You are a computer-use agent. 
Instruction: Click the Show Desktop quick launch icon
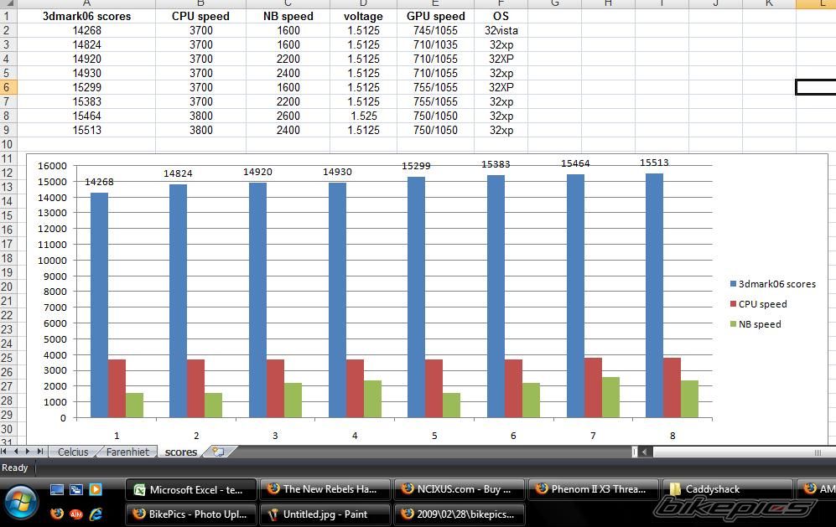point(57,489)
